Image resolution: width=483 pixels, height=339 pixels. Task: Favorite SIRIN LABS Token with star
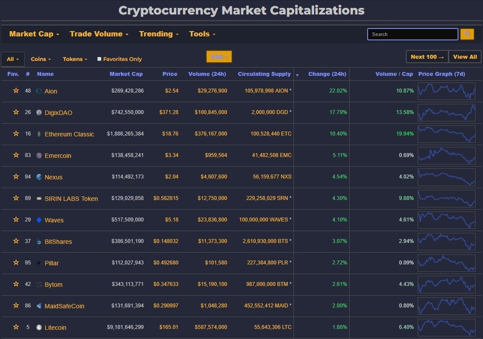pos(16,198)
